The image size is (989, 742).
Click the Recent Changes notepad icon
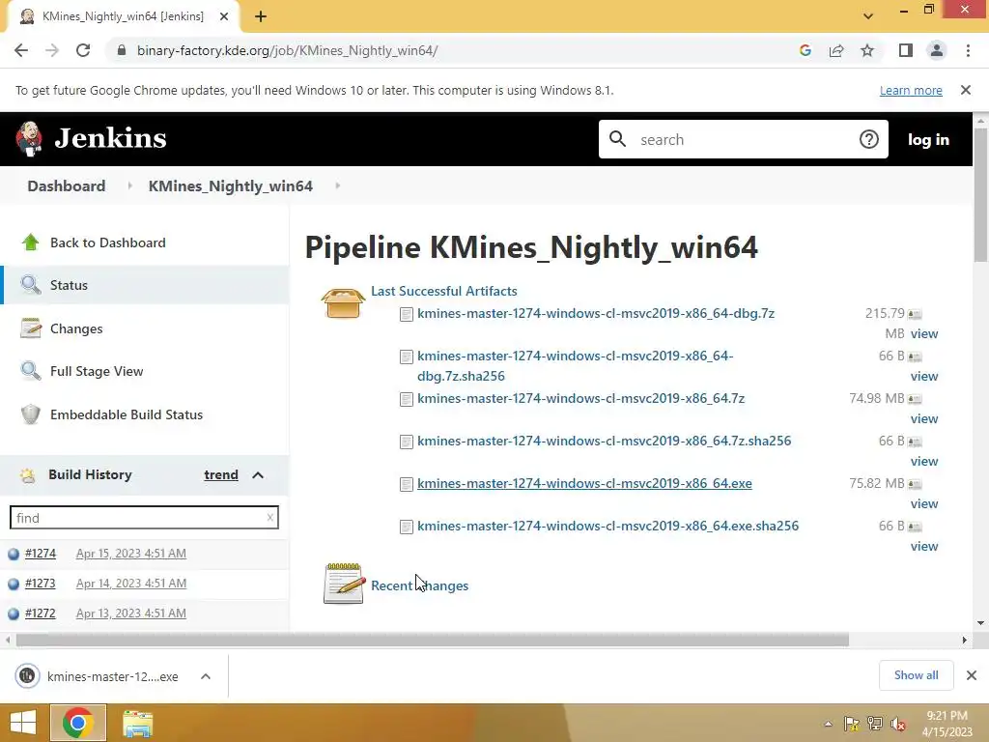(x=344, y=583)
